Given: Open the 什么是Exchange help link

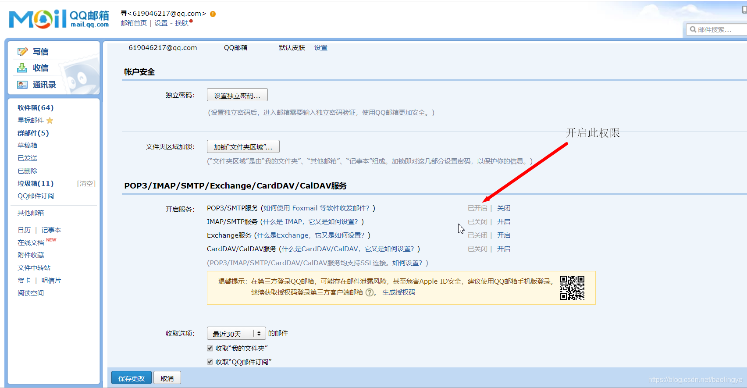Looking at the screenshot, I should click(311, 235).
